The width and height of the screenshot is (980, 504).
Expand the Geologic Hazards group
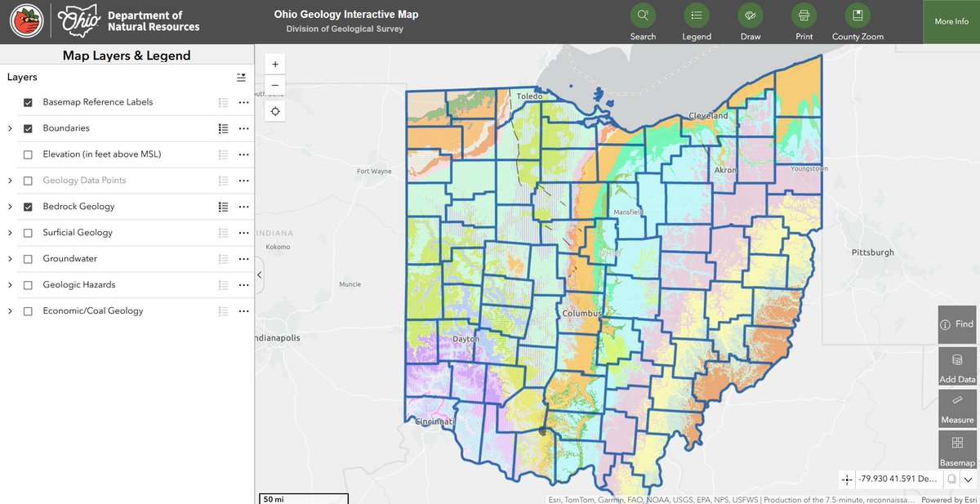click(x=10, y=285)
